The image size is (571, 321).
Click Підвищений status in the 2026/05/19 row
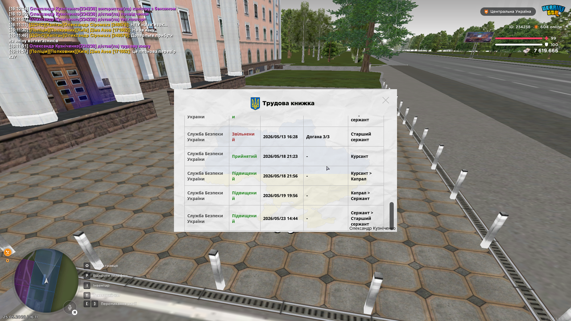[x=244, y=196]
